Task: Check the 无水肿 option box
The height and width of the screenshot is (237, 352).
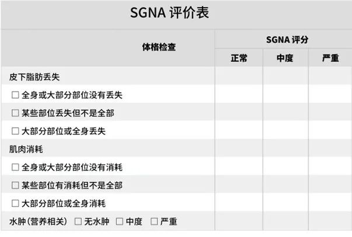Action: point(78,222)
